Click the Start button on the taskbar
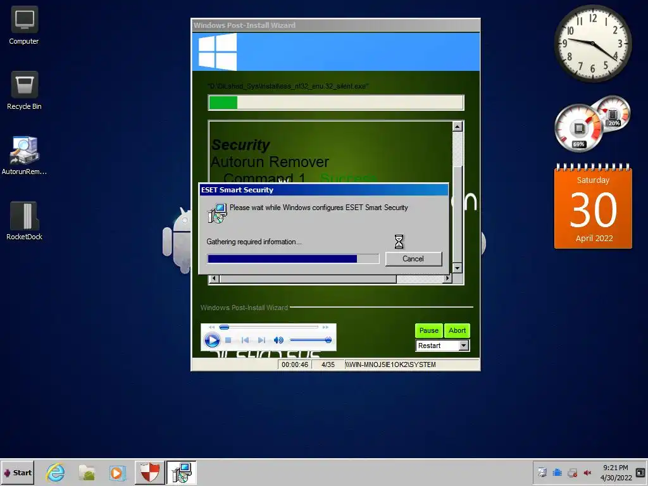The image size is (648, 486). coord(17,472)
